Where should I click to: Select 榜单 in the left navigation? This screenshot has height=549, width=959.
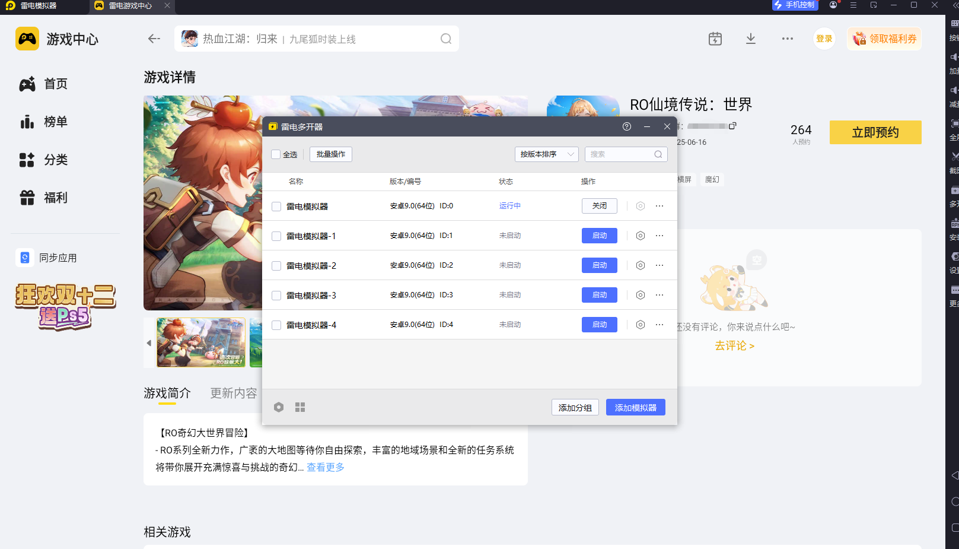pos(55,122)
